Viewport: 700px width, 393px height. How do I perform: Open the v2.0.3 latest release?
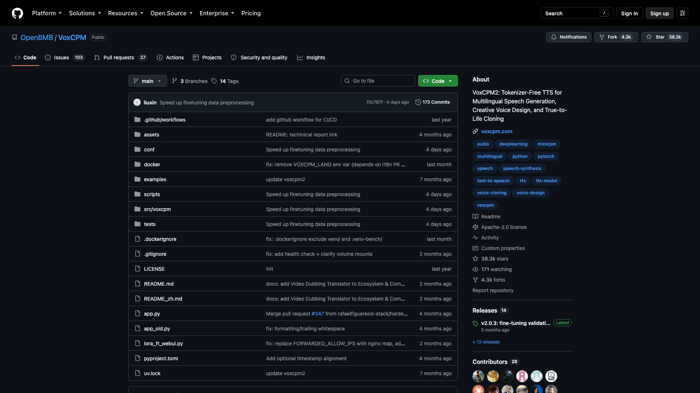pyautogui.click(x=516, y=323)
